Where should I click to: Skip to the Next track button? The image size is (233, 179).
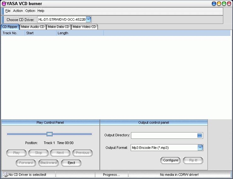(60, 153)
